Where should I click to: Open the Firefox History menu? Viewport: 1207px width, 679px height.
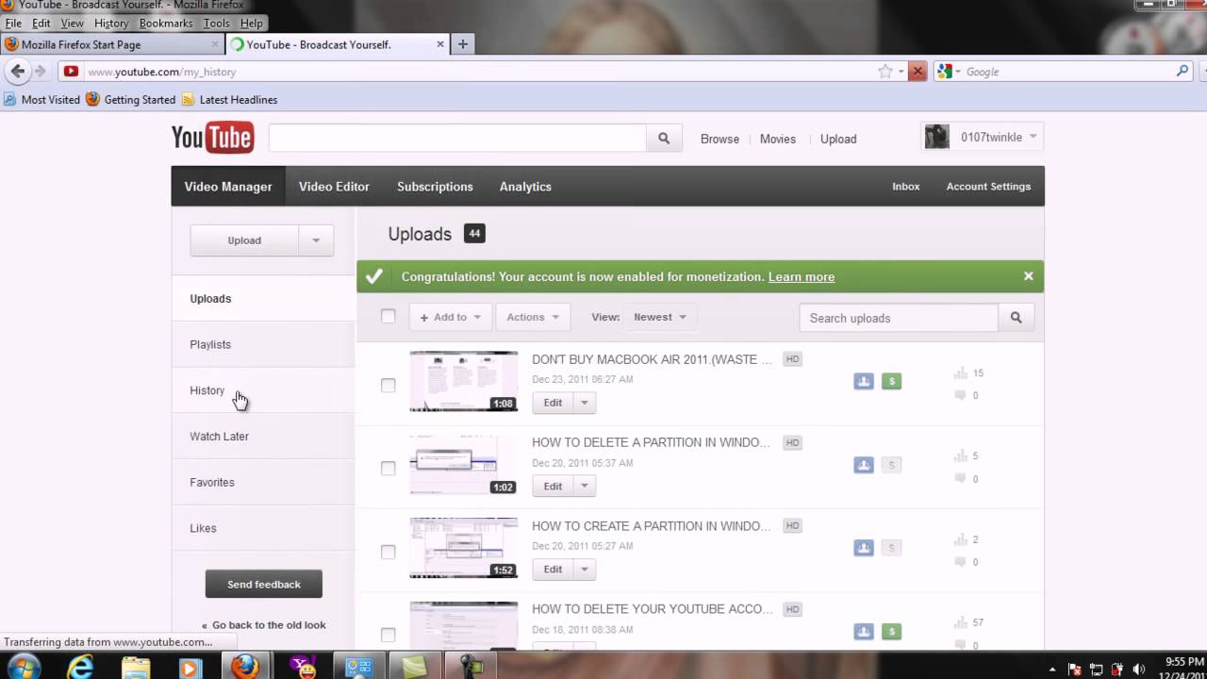(110, 23)
